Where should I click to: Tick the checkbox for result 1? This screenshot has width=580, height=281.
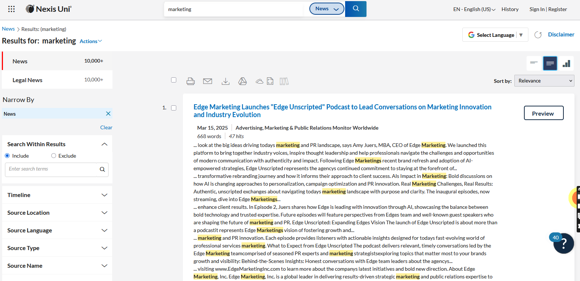click(x=174, y=108)
